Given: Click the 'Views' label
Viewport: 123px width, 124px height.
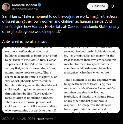Looking at the screenshot, I should [49, 119].
